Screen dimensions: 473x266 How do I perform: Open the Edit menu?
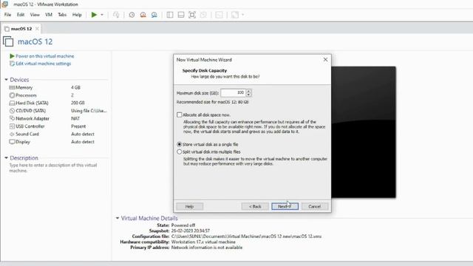point(21,15)
